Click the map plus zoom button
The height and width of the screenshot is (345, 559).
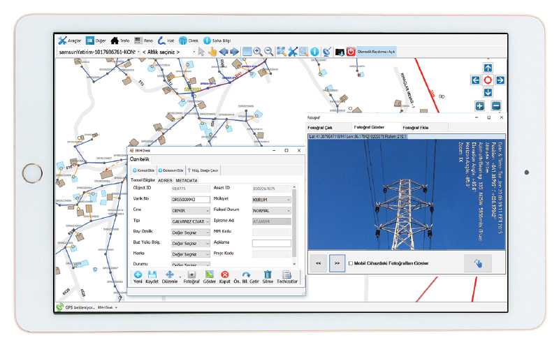click(479, 106)
